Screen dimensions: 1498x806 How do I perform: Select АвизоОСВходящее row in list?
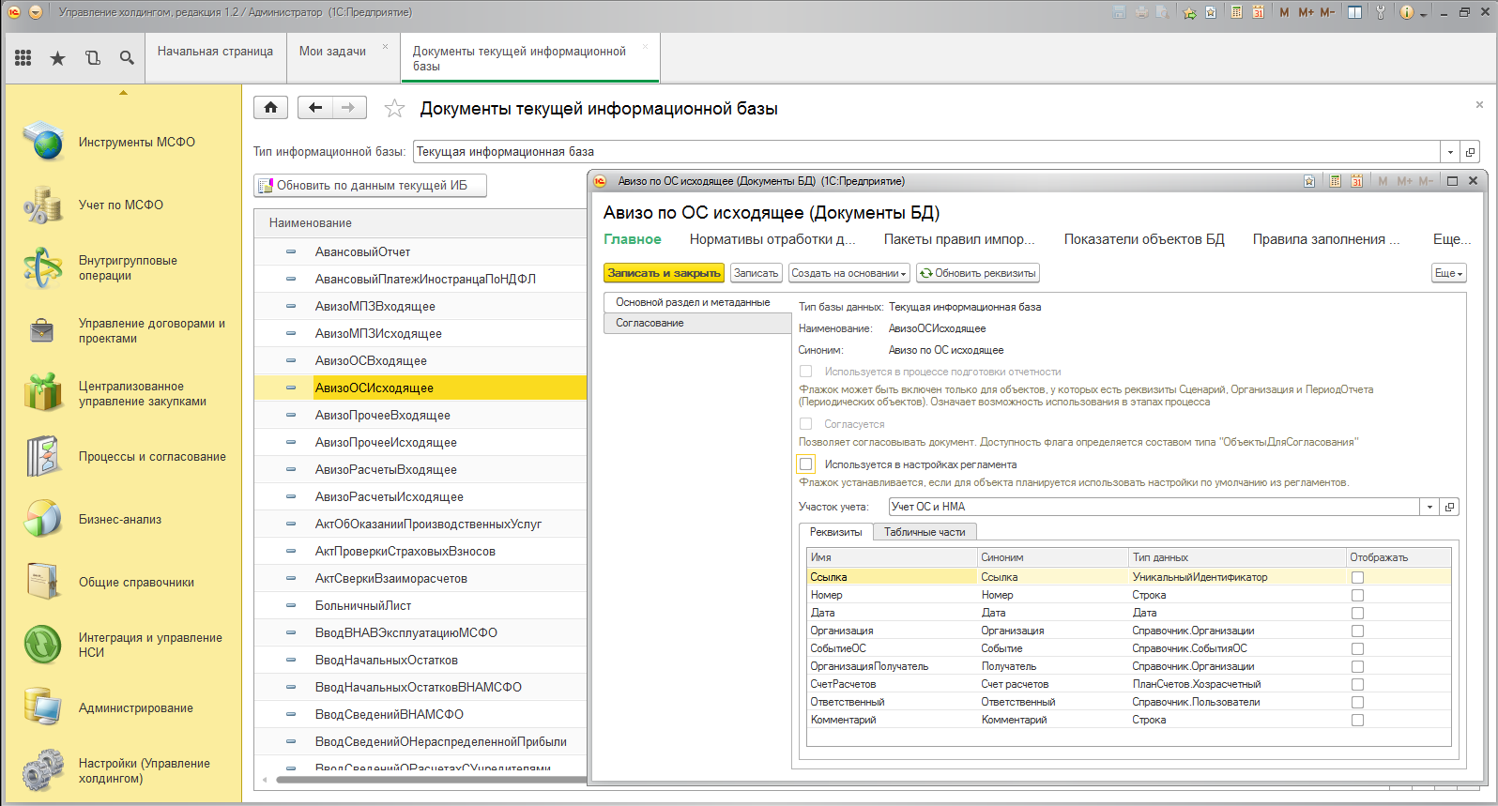(420, 360)
